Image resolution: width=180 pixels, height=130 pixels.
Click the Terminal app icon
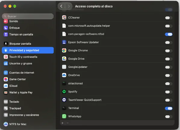64,108
